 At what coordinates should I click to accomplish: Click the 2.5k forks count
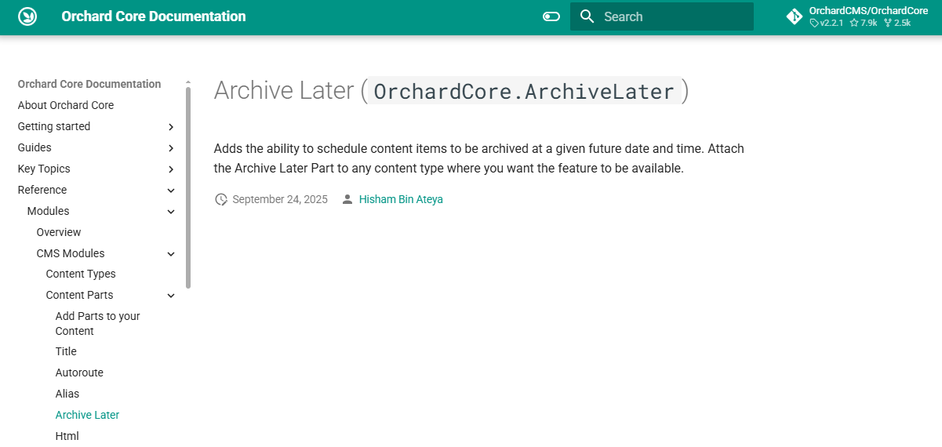(x=897, y=24)
